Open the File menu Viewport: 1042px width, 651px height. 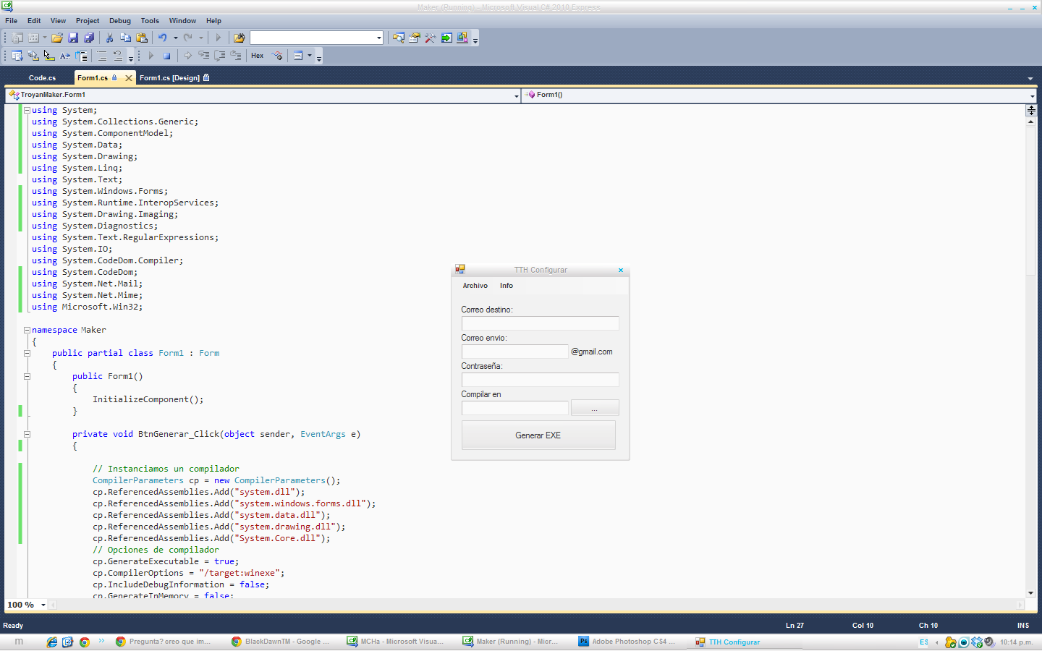(x=11, y=21)
